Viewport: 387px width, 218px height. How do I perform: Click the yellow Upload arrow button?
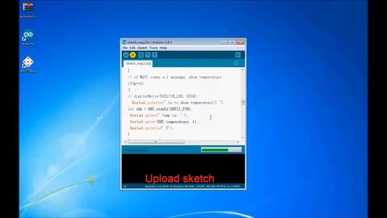pos(133,55)
